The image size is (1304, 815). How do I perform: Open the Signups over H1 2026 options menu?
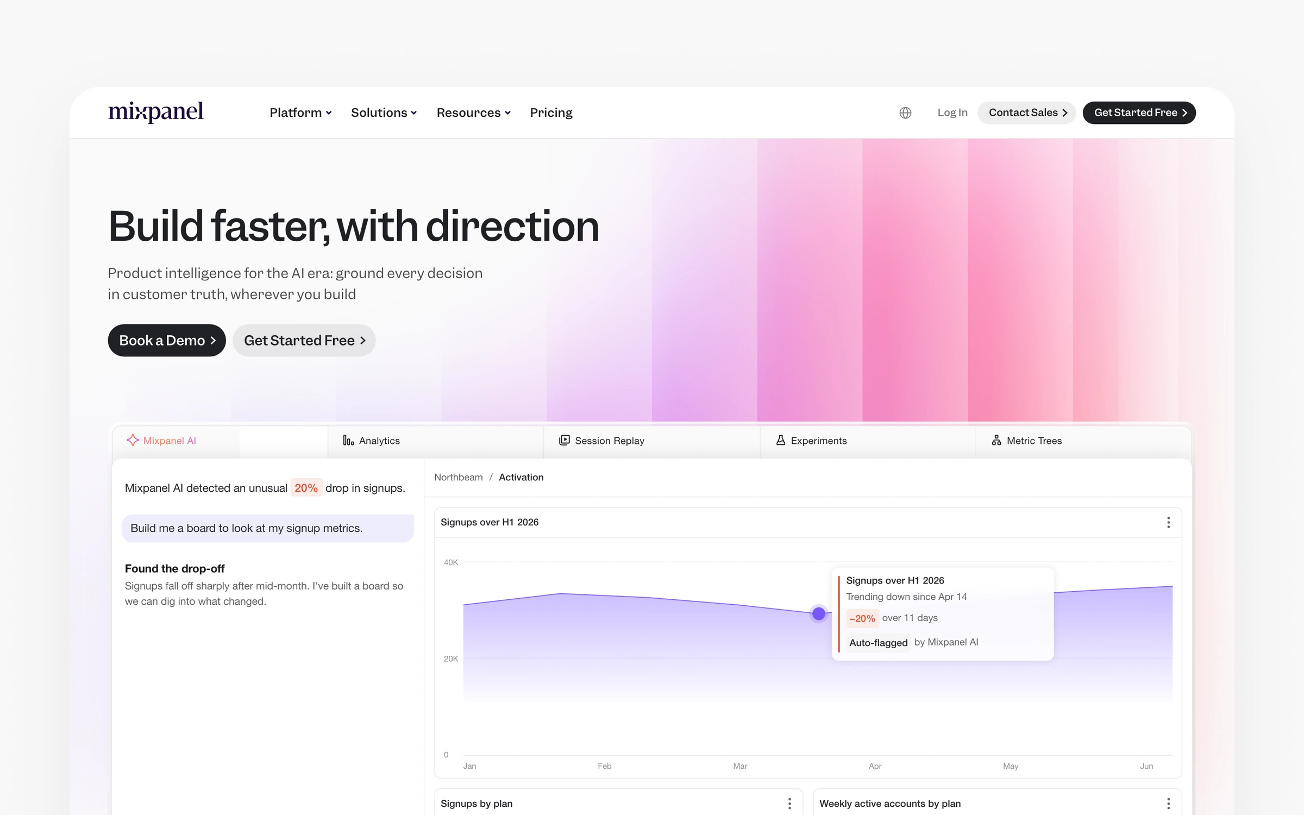click(x=1168, y=522)
